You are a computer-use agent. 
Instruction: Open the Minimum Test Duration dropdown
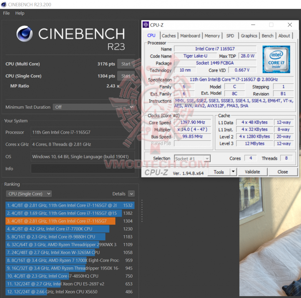(94, 107)
